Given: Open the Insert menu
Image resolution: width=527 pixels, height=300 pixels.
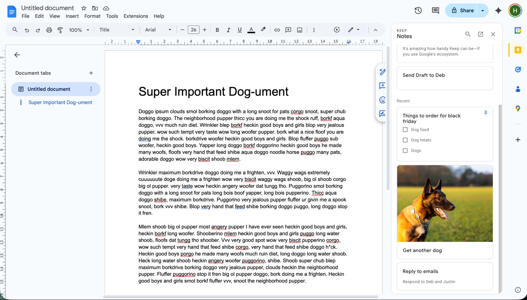Looking at the screenshot, I should (x=72, y=16).
